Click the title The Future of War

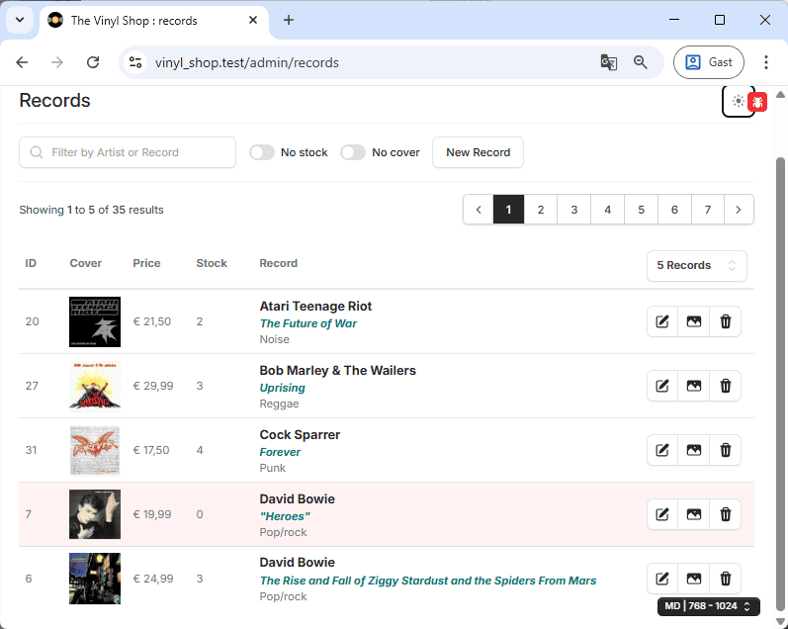[x=308, y=323]
